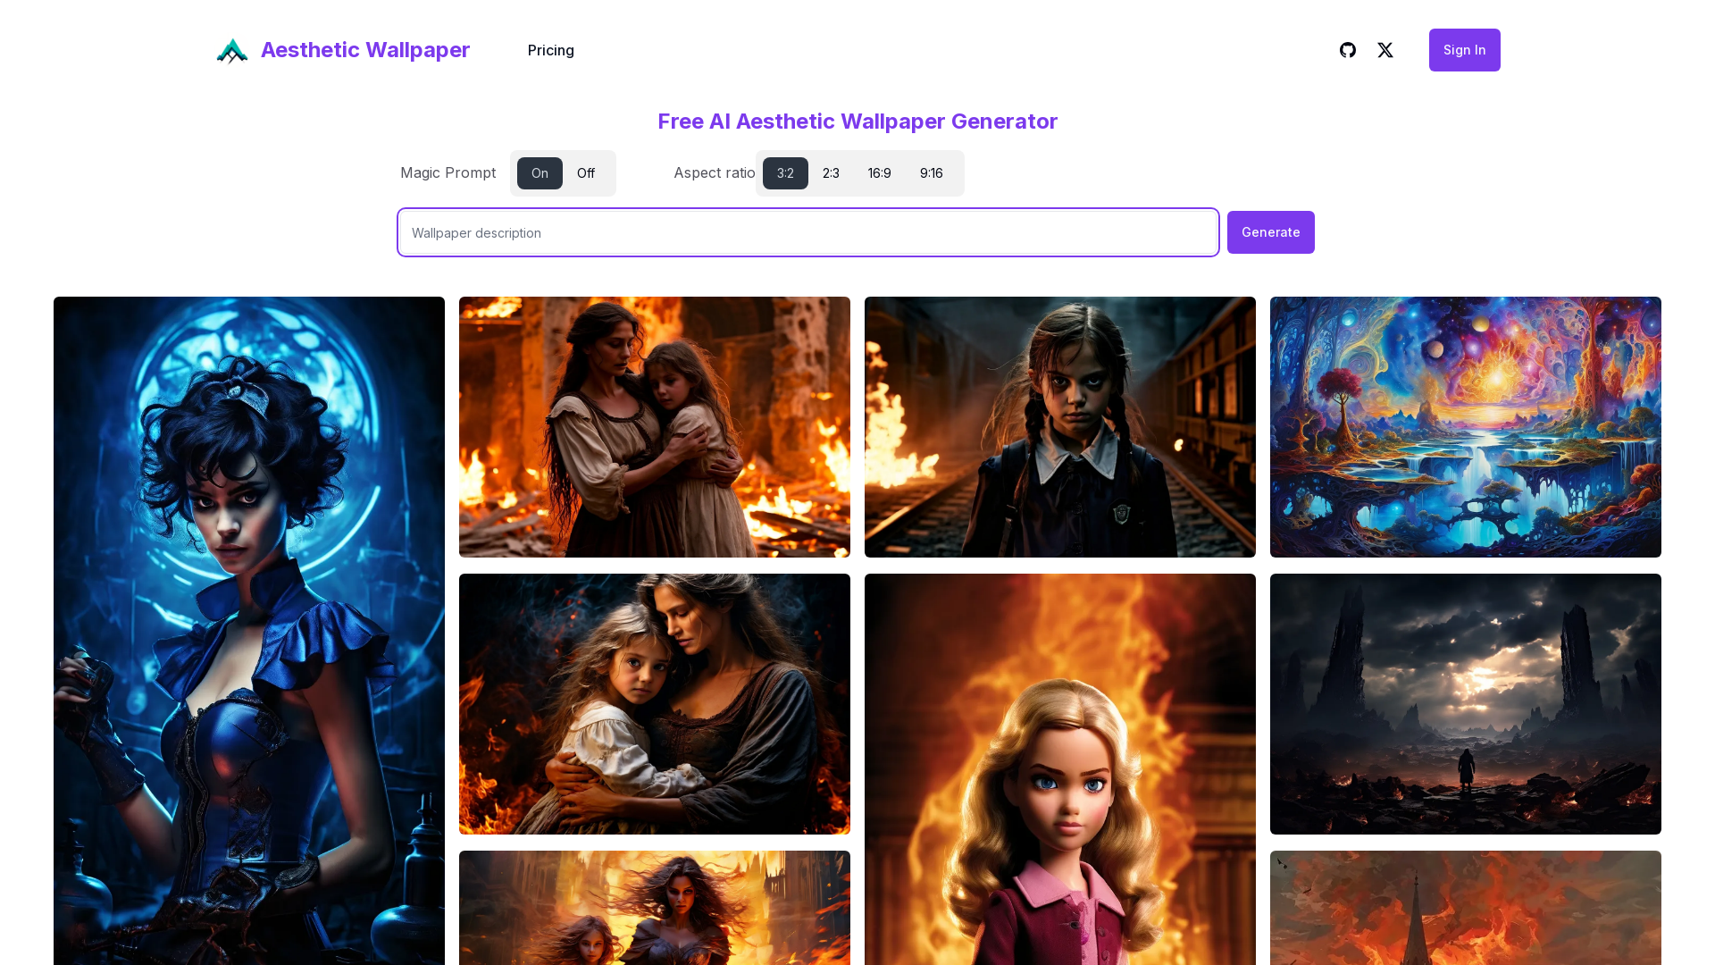Click the Magic Prompt label

click(448, 172)
